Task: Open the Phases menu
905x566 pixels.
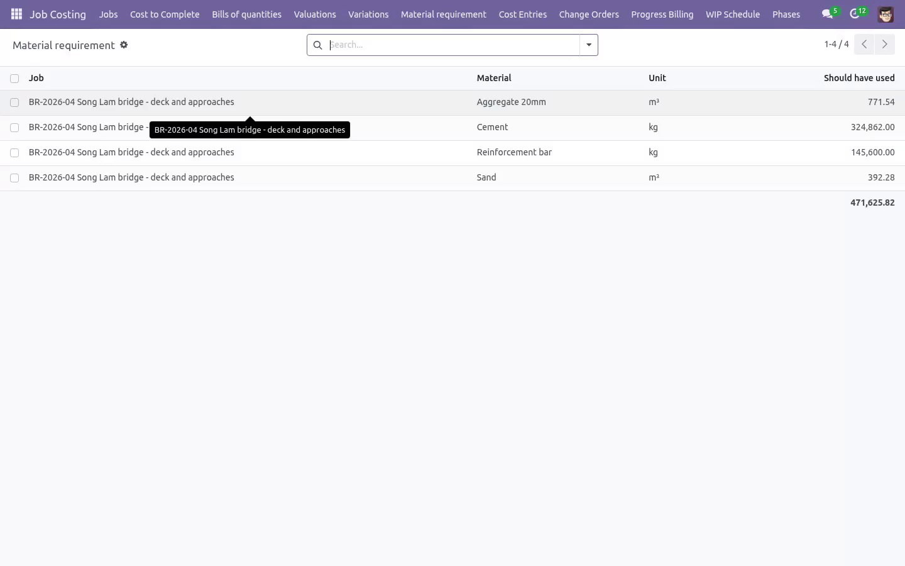Action: point(786,14)
